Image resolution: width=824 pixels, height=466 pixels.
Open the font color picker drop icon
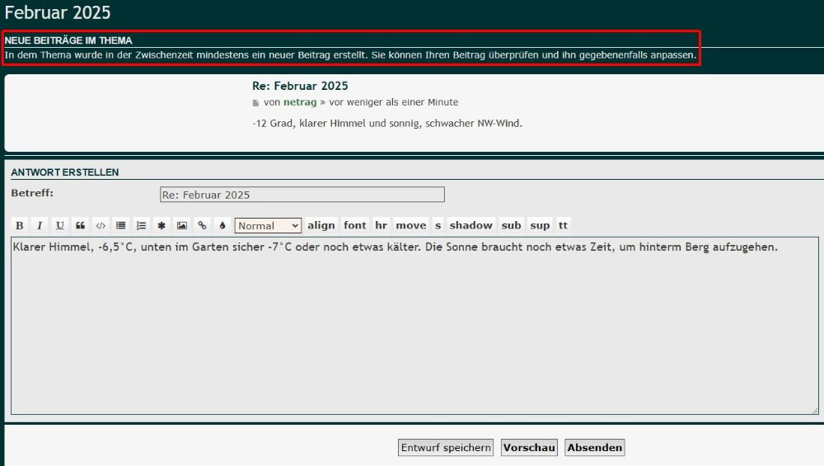(x=222, y=225)
